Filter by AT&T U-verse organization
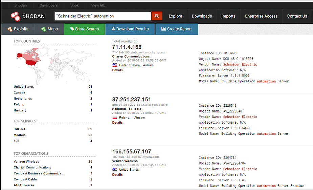Image resolution: width=313 pixels, height=190 pixels. (24, 185)
